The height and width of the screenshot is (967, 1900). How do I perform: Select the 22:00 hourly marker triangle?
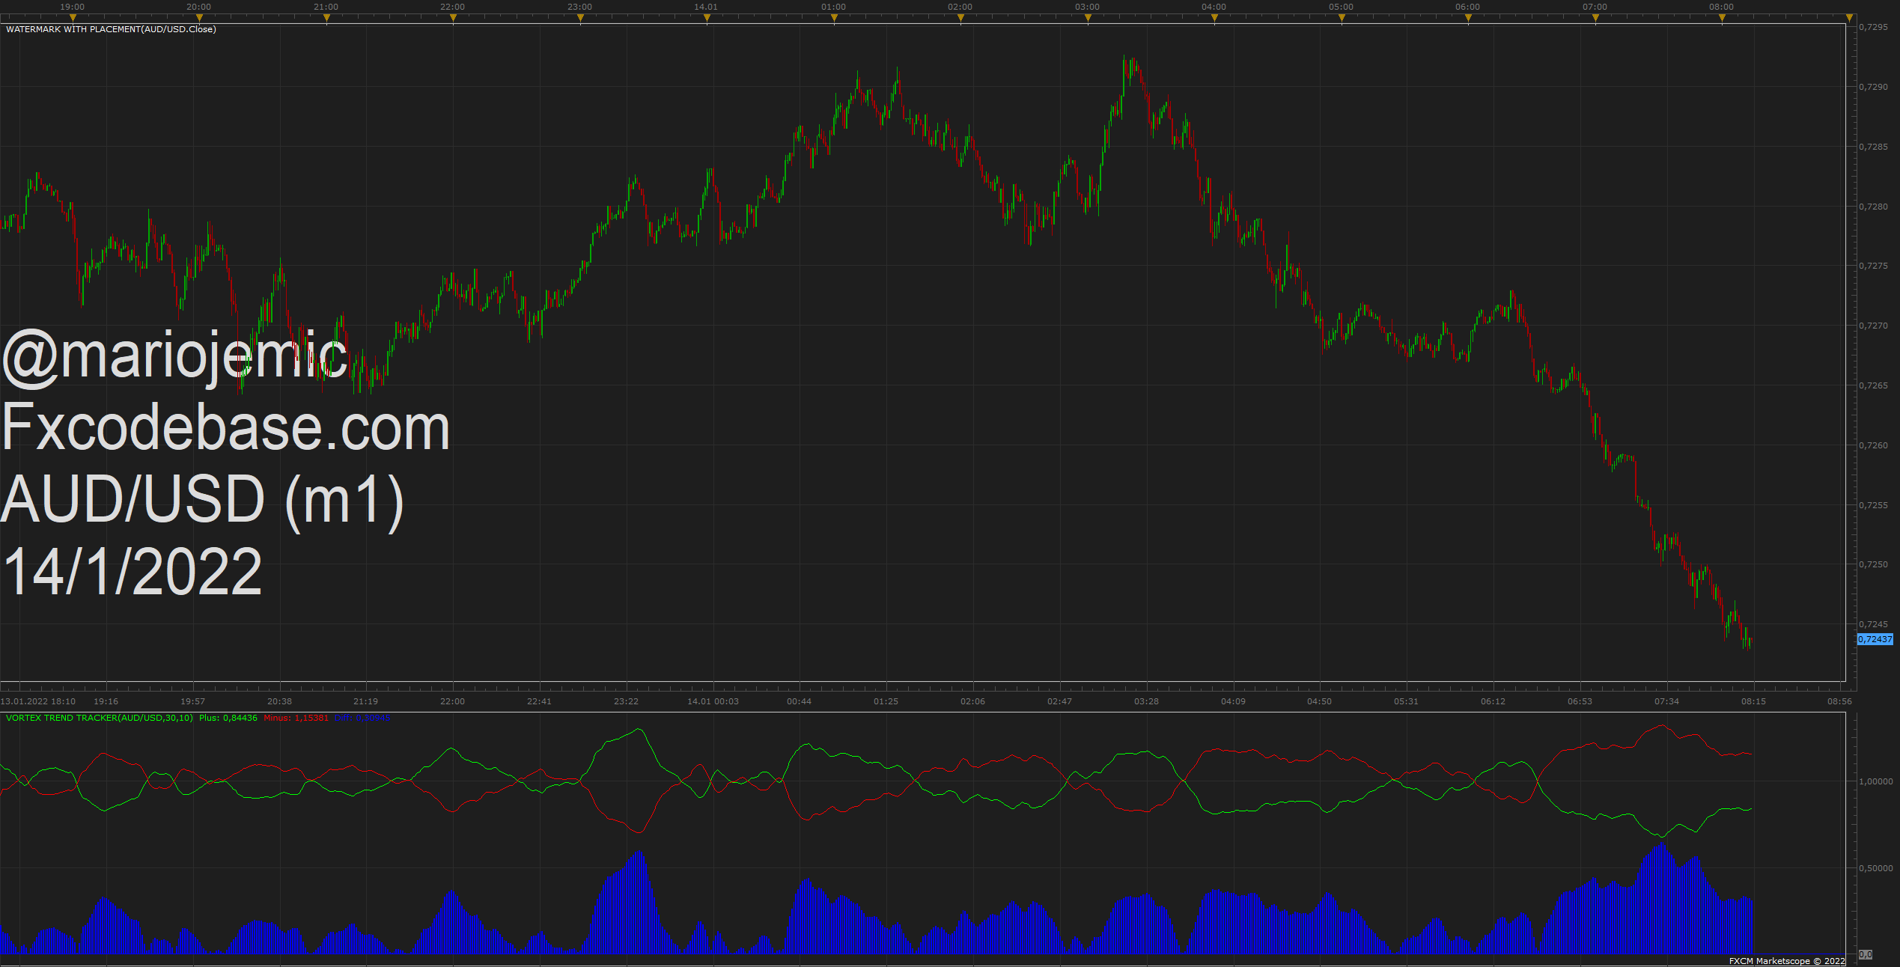[453, 19]
